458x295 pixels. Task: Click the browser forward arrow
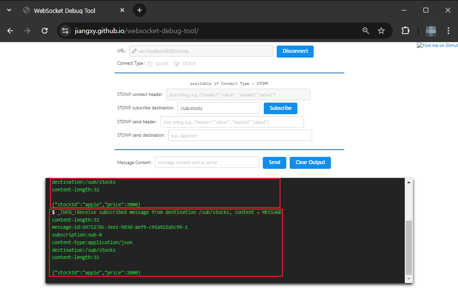27,31
